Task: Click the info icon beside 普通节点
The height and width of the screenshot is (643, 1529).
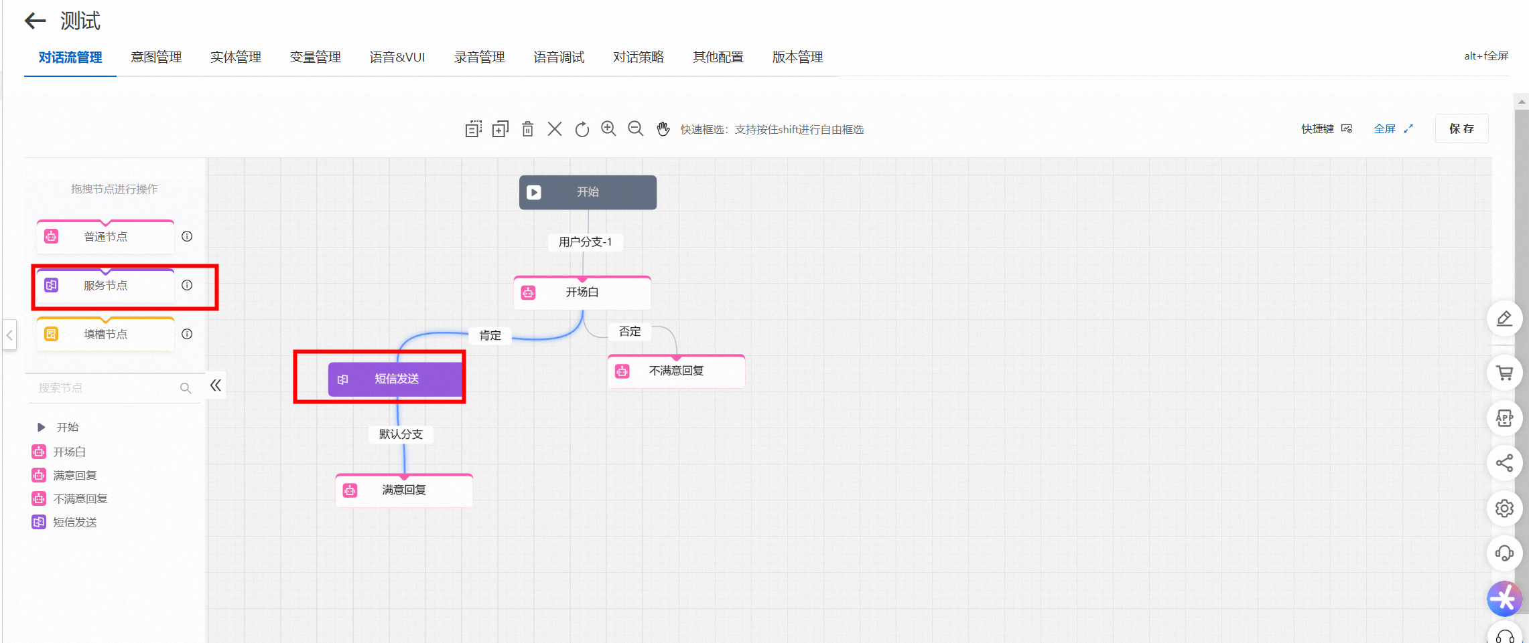Action: pos(187,236)
